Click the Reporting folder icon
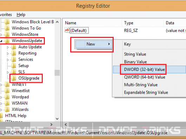Viewport: 186px width, 139px height. coord(14,53)
